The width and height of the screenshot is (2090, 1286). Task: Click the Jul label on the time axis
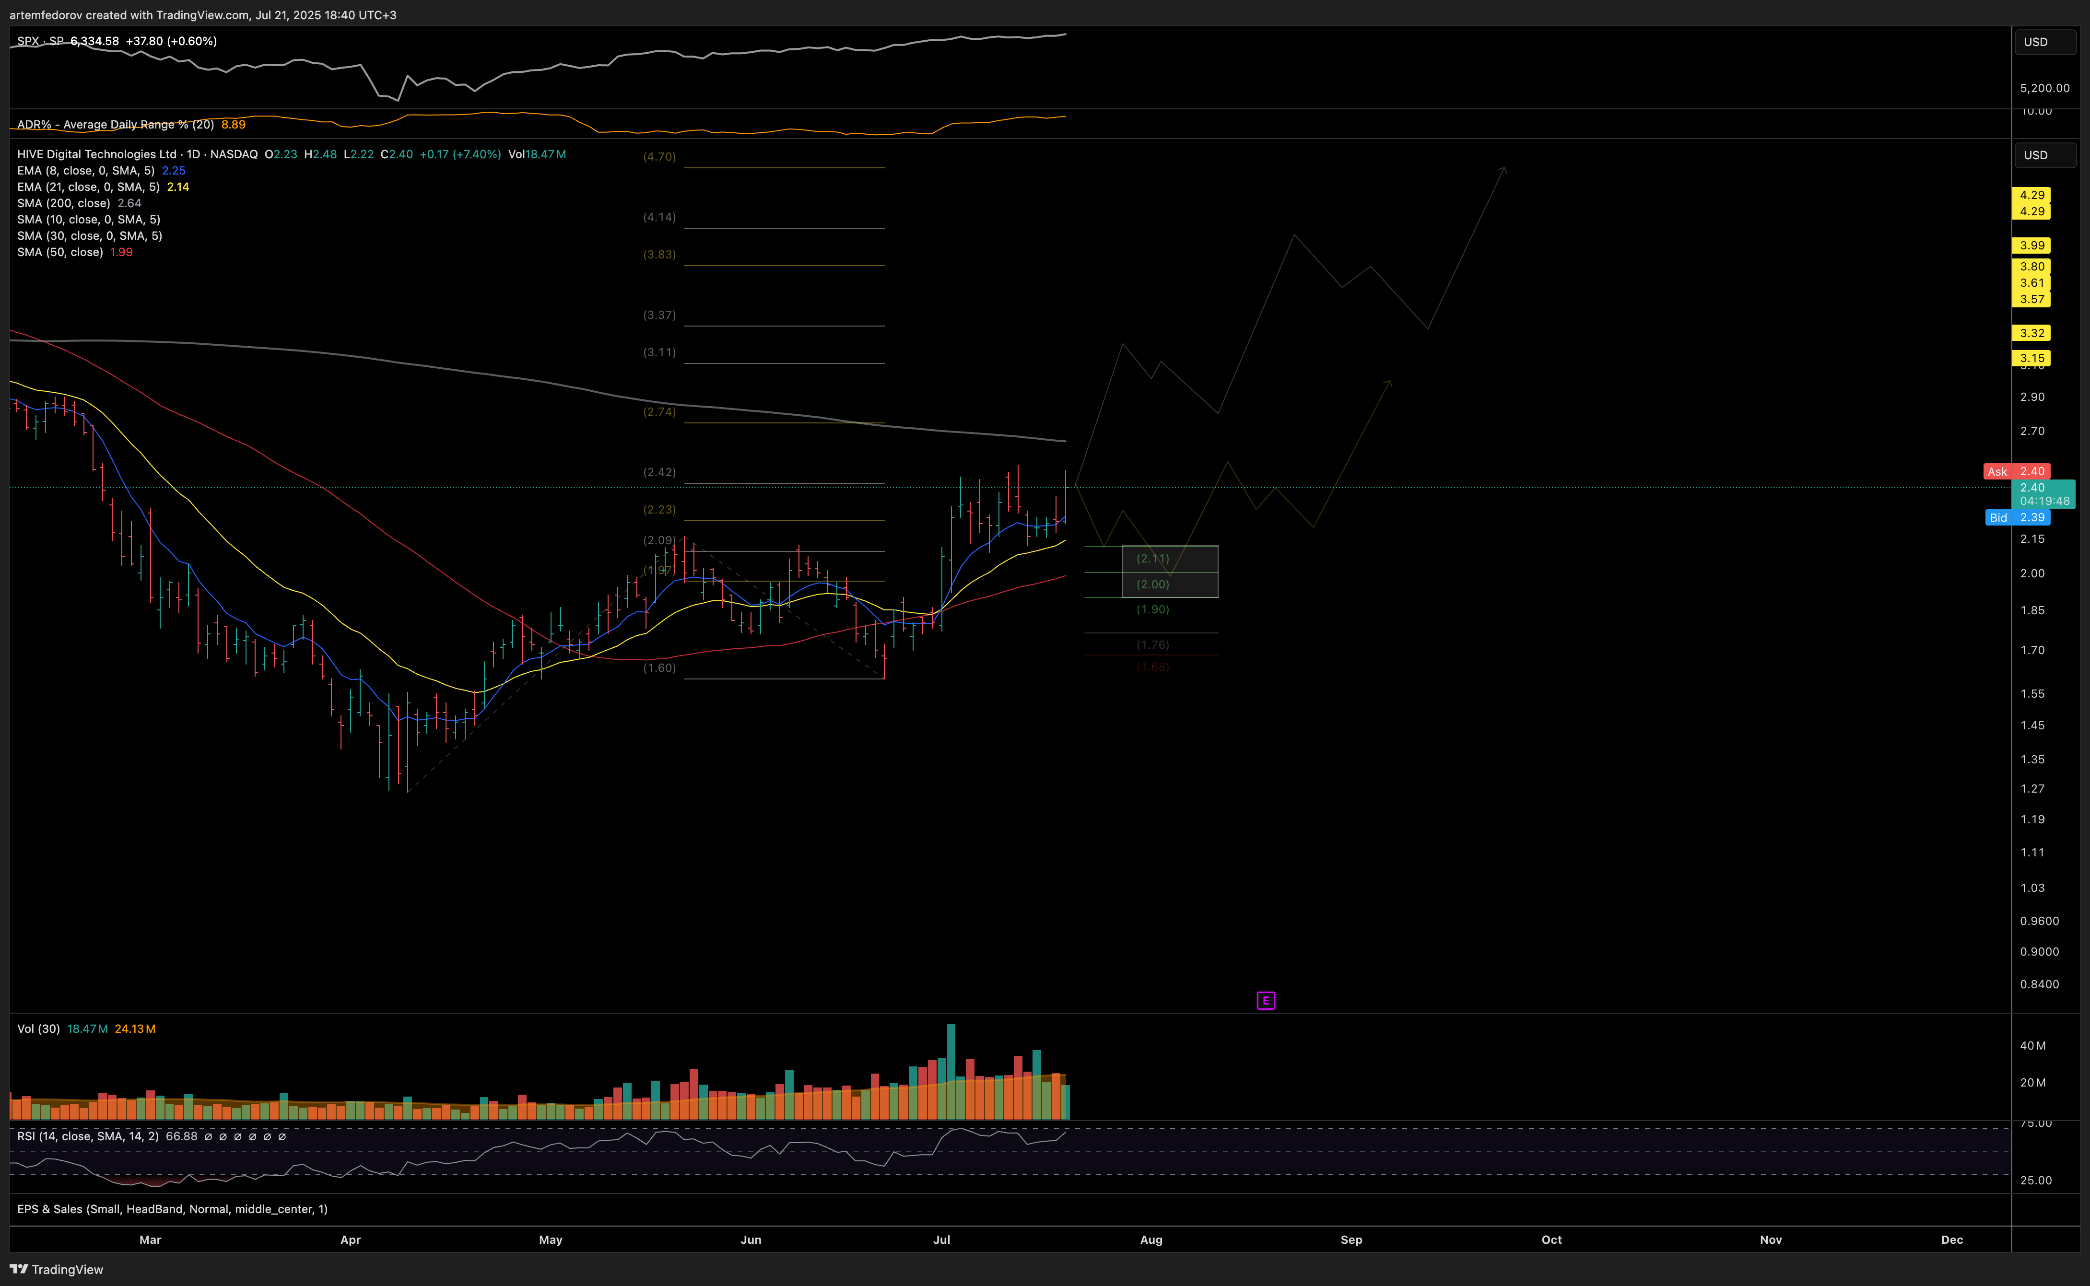point(941,1239)
